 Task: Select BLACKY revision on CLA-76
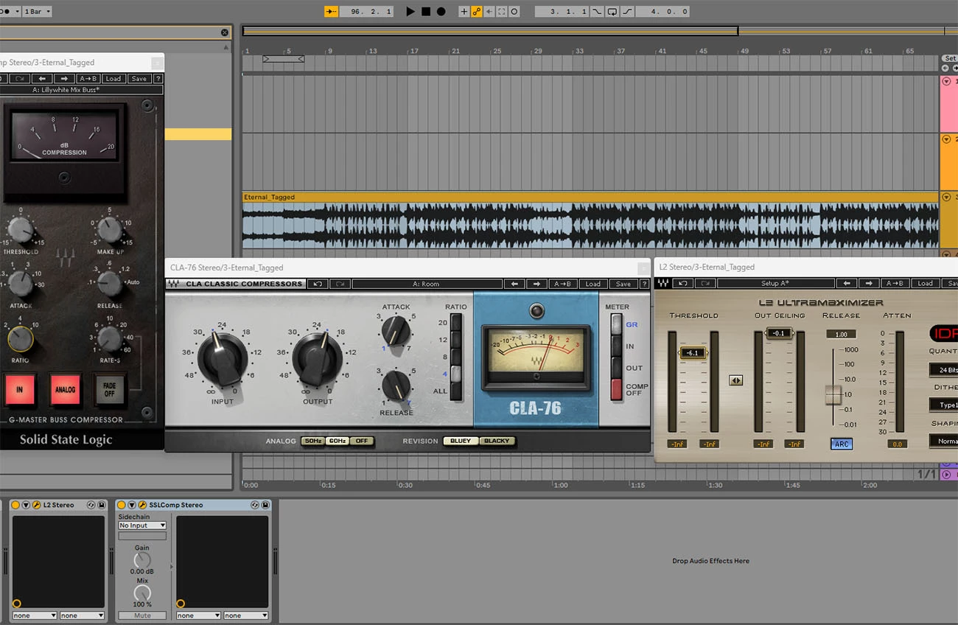pos(496,441)
